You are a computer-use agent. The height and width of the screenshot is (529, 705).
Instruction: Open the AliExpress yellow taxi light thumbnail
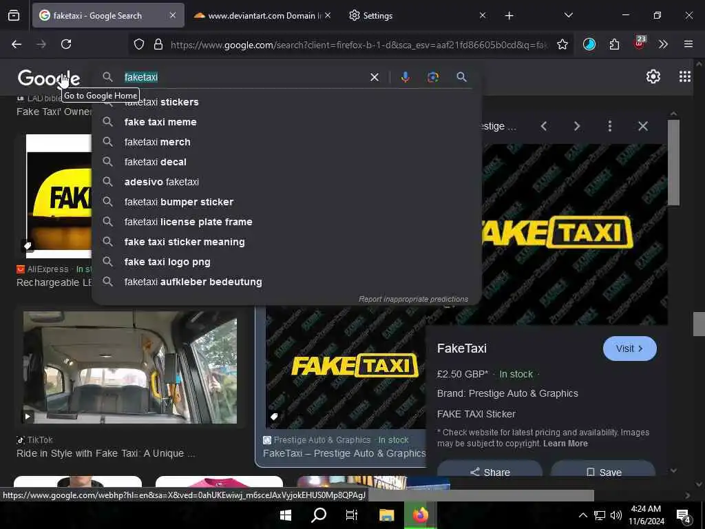point(59,196)
